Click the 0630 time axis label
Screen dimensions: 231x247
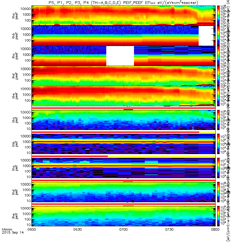tap(78, 229)
